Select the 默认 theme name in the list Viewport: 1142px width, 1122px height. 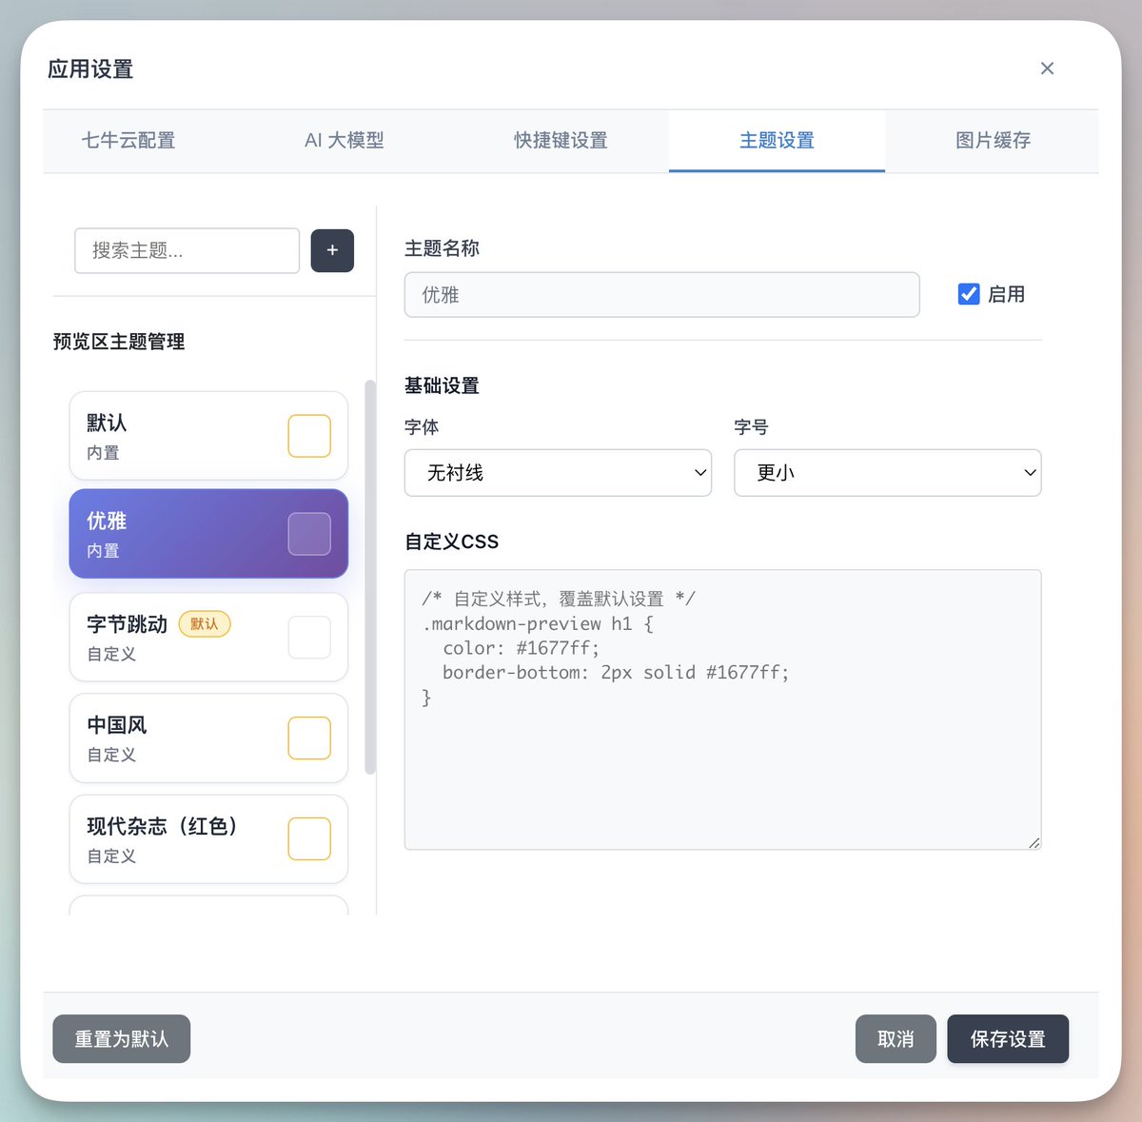[107, 423]
